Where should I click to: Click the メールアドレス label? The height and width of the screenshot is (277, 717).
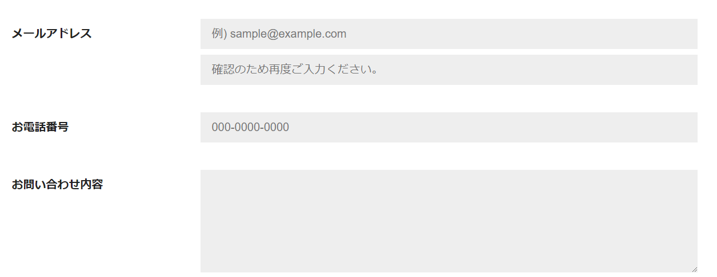(51, 34)
